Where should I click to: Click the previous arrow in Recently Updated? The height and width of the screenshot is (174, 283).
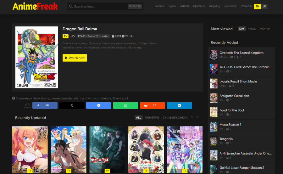click(192, 117)
